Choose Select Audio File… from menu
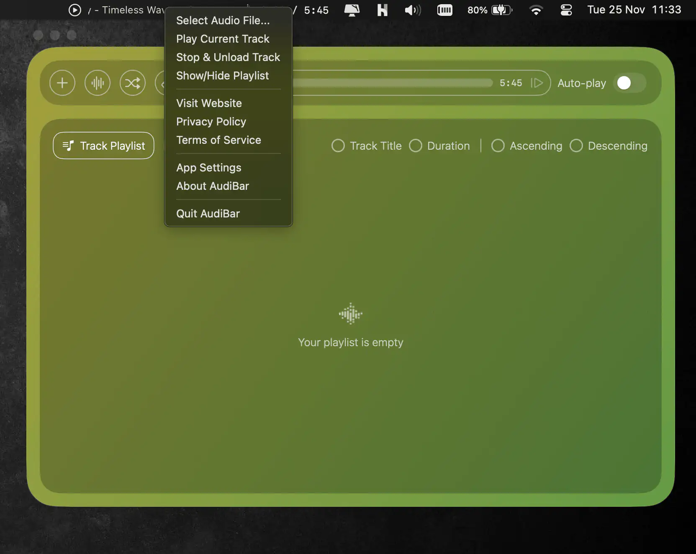Screen dimensions: 696x554 coord(223,20)
